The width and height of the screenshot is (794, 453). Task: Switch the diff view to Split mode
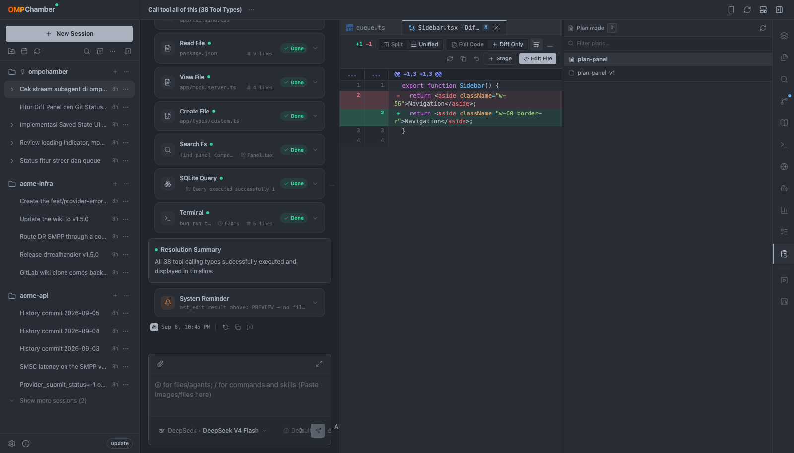[393, 44]
